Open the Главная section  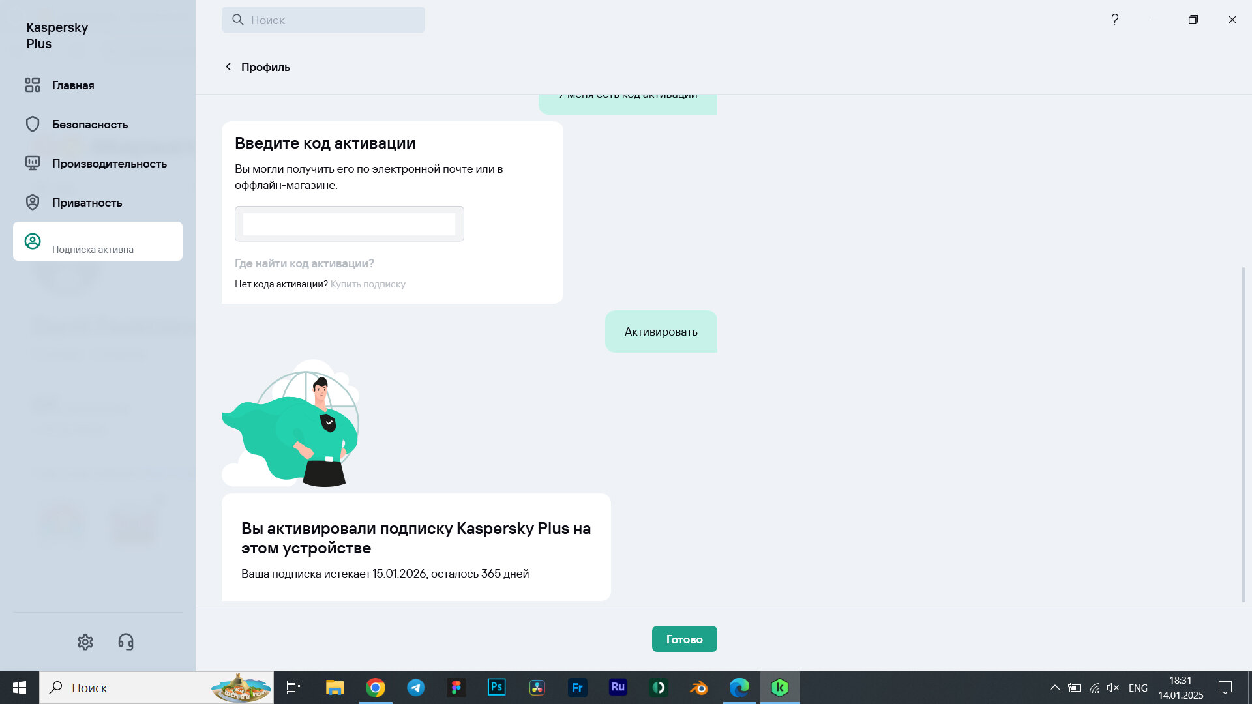(x=73, y=85)
